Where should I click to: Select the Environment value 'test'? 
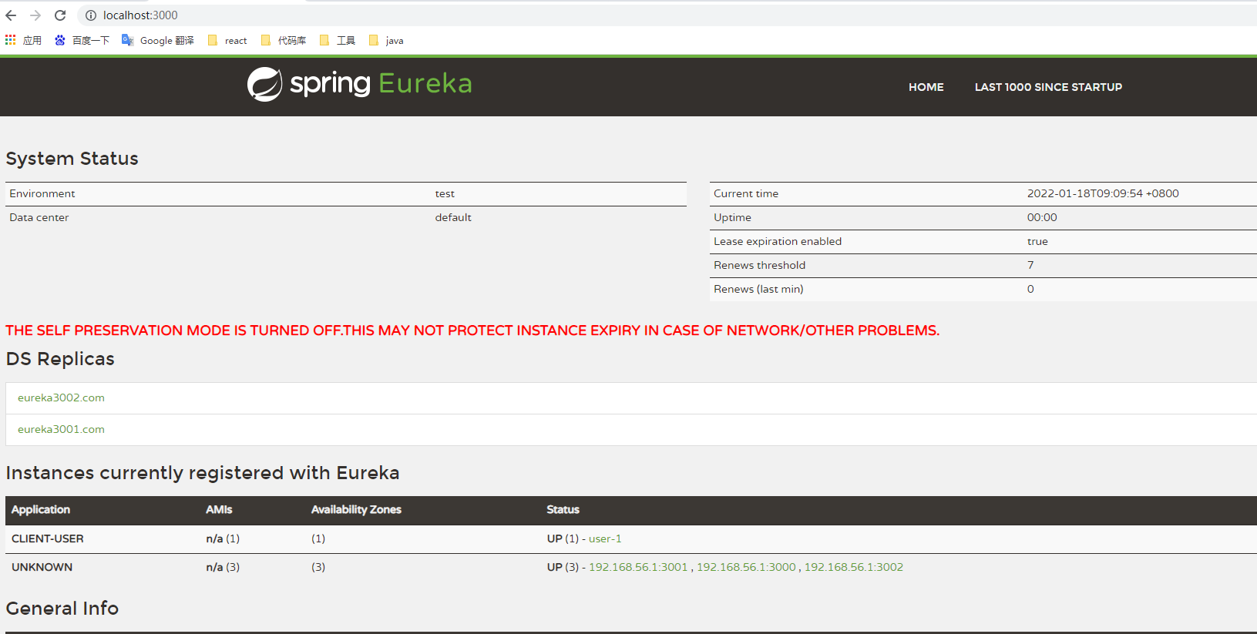pos(445,193)
